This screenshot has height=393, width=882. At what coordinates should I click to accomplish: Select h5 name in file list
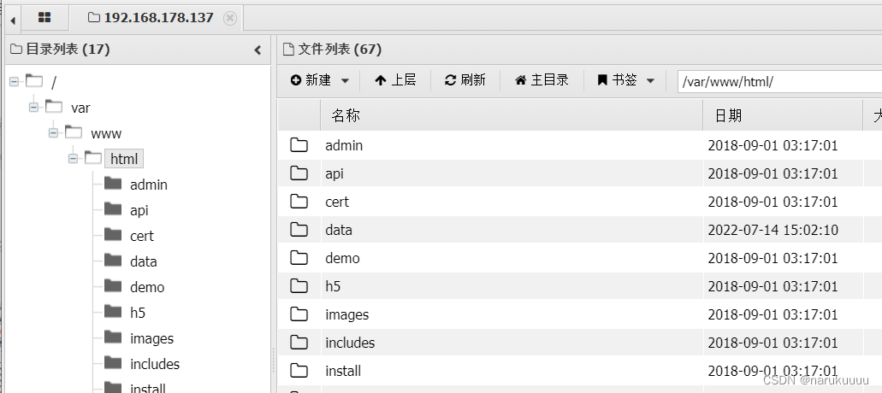pyautogui.click(x=333, y=286)
